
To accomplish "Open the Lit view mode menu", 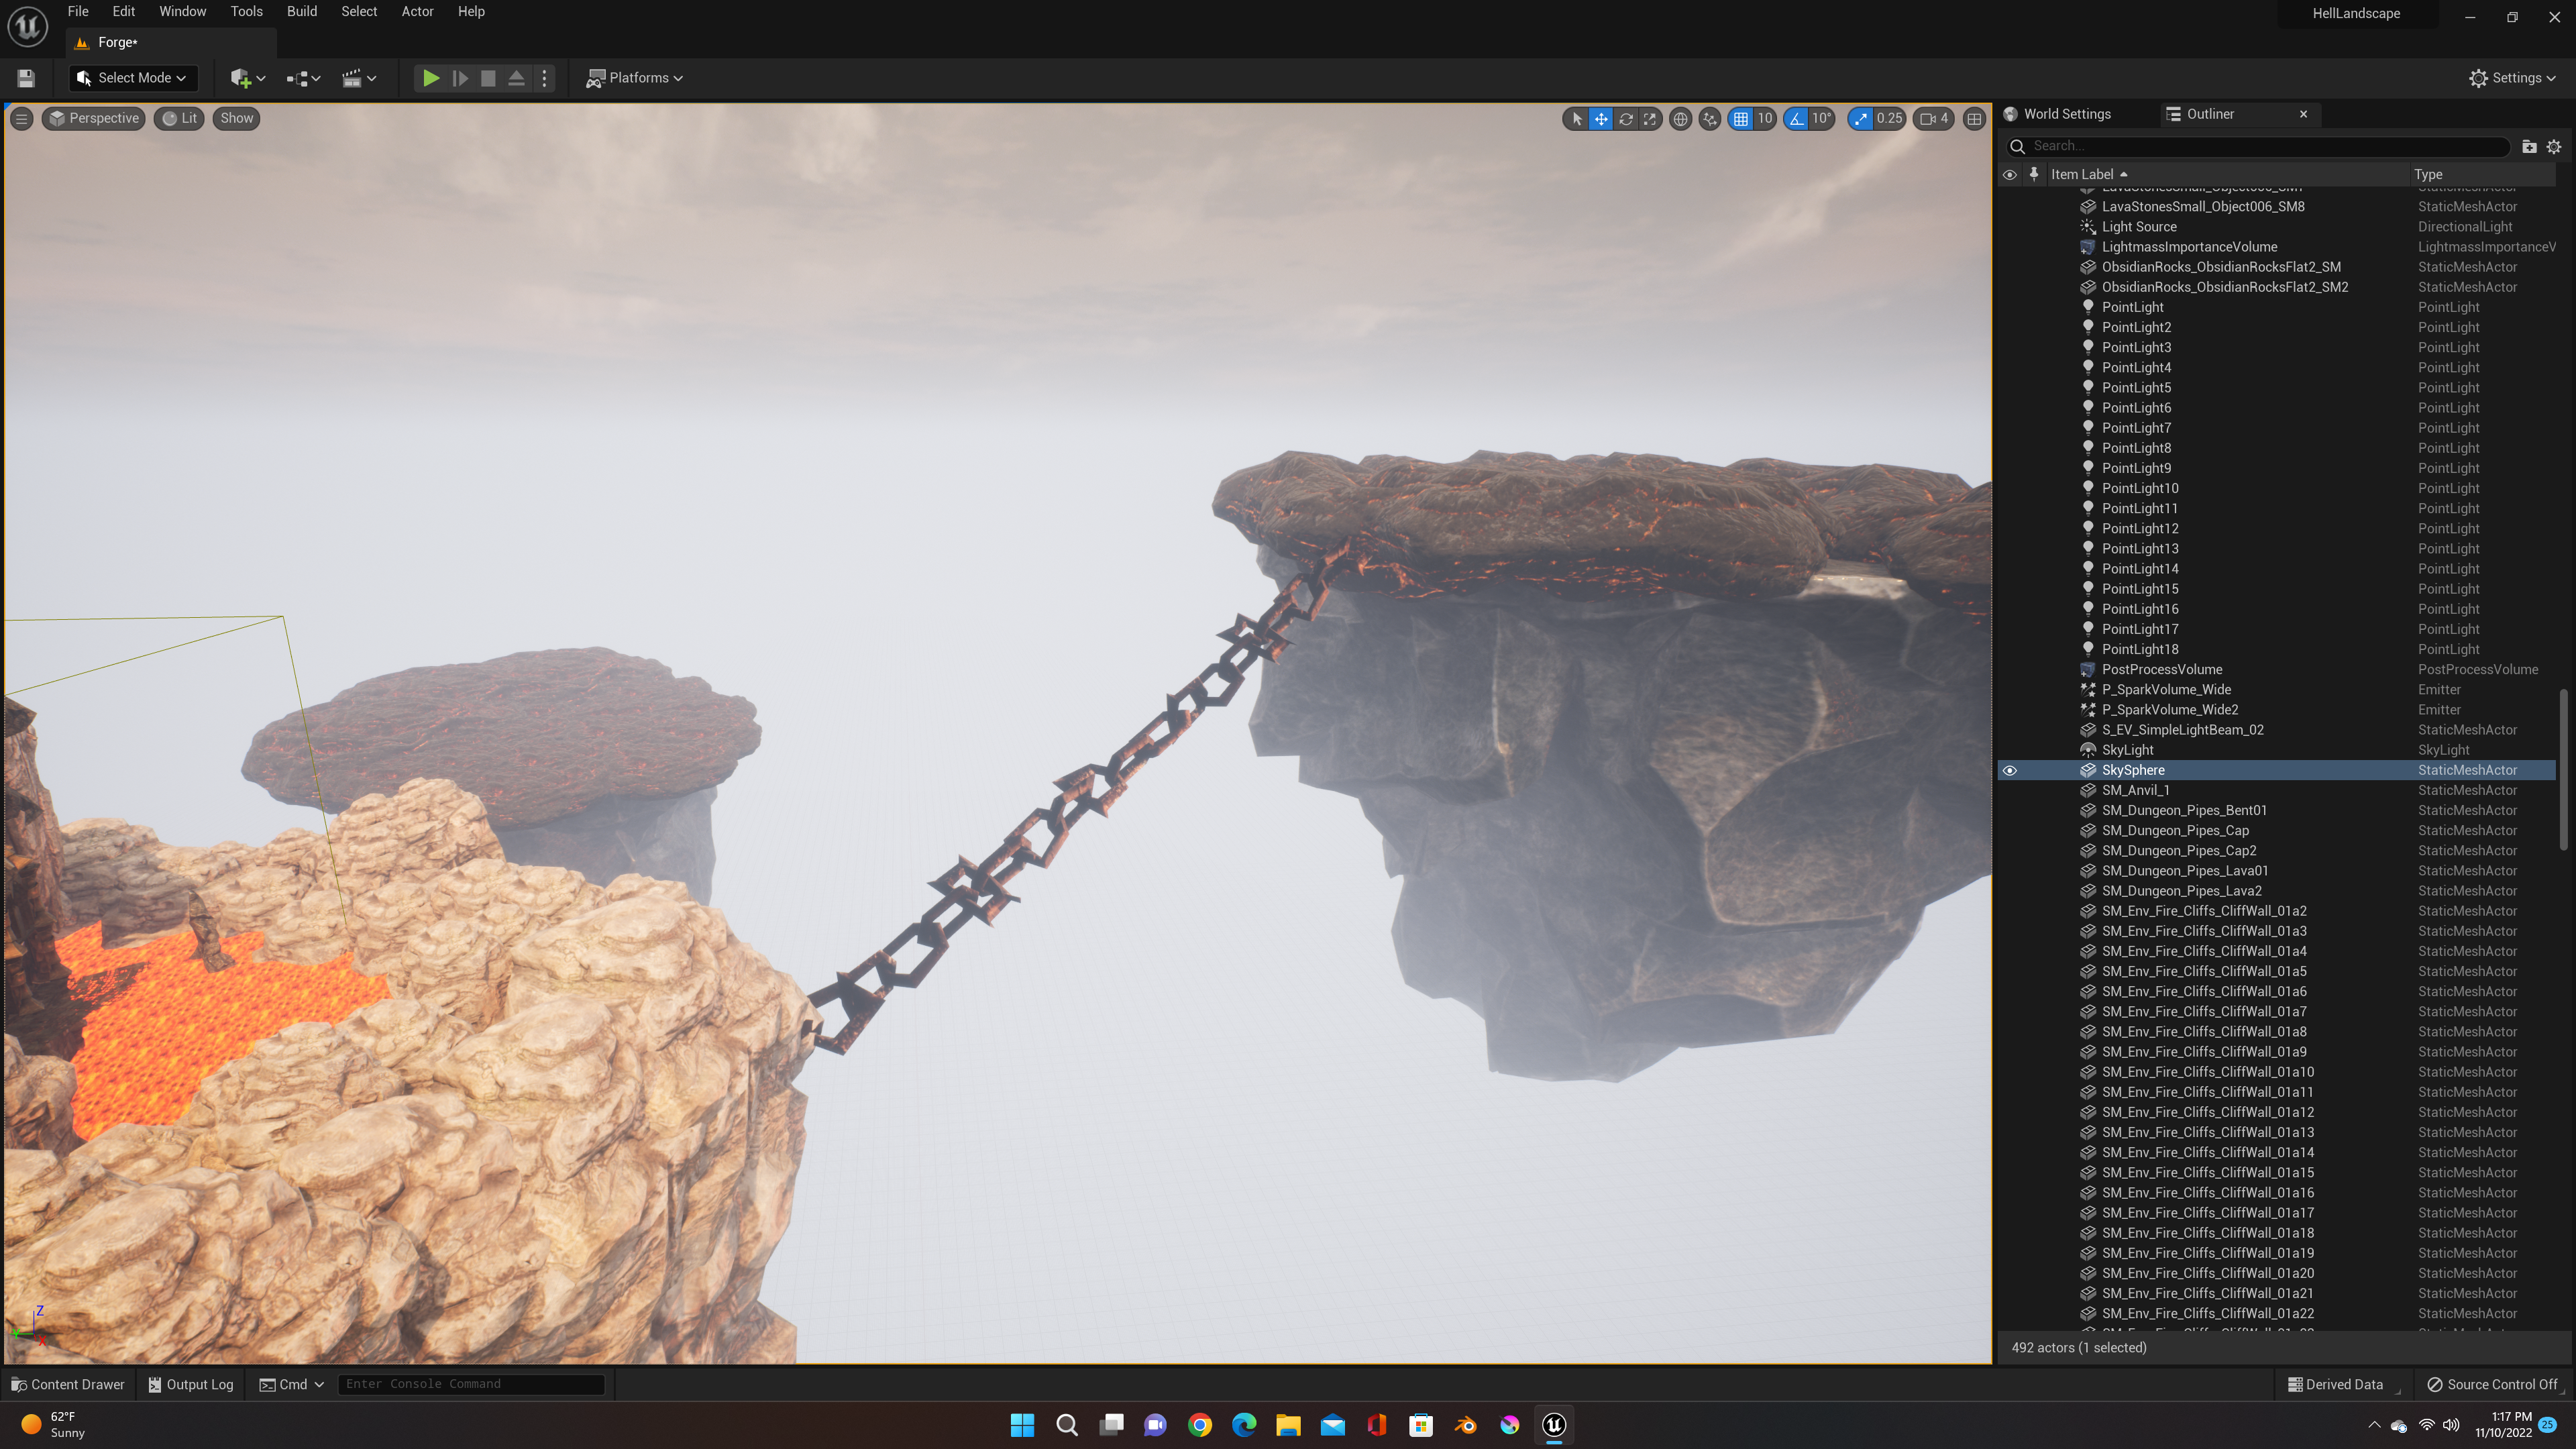I will point(180,118).
